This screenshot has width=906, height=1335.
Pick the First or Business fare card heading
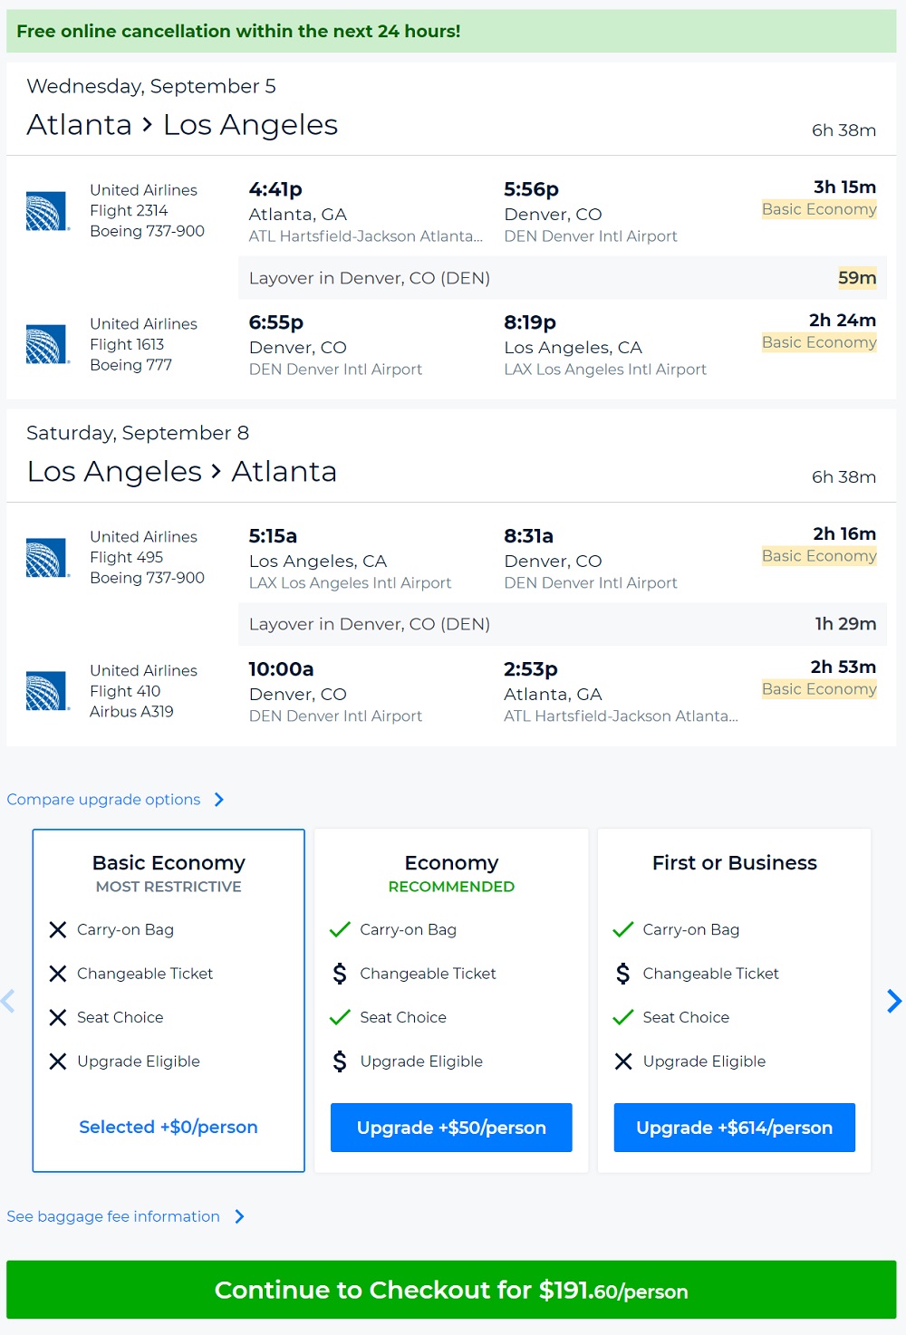734,863
